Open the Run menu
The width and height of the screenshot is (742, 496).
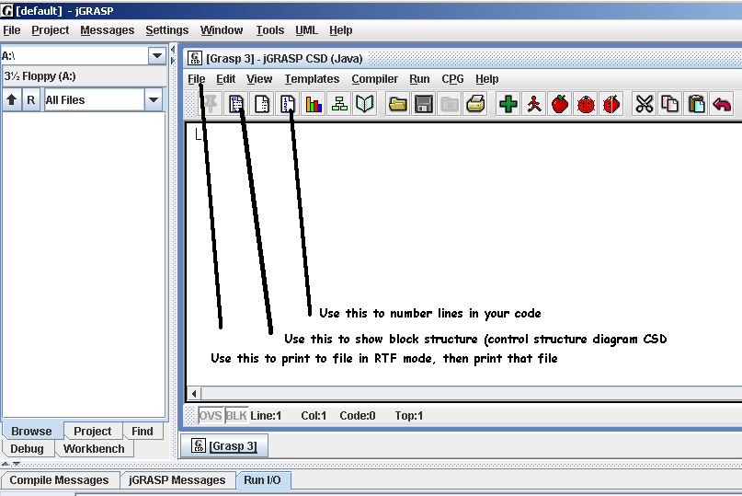(419, 79)
